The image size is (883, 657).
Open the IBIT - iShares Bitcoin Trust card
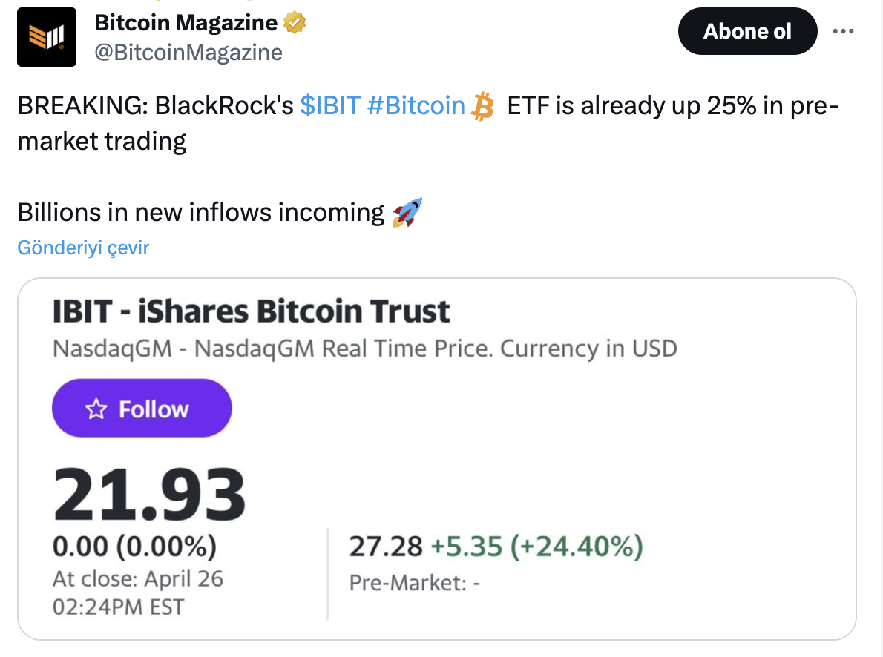click(x=251, y=311)
